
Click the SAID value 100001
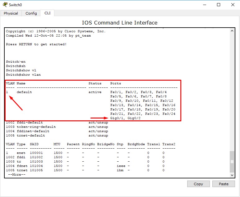click(x=36, y=153)
